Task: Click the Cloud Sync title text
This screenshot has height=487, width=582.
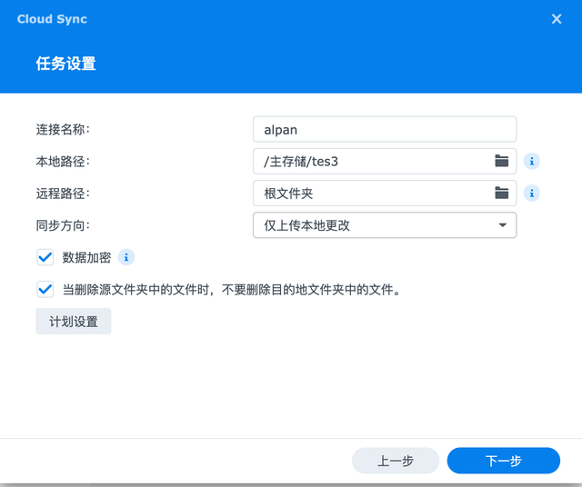Action: pos(52,19)
